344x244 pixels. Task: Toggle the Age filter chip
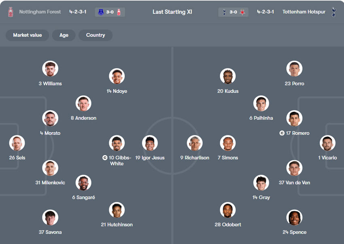coord(64,35)
